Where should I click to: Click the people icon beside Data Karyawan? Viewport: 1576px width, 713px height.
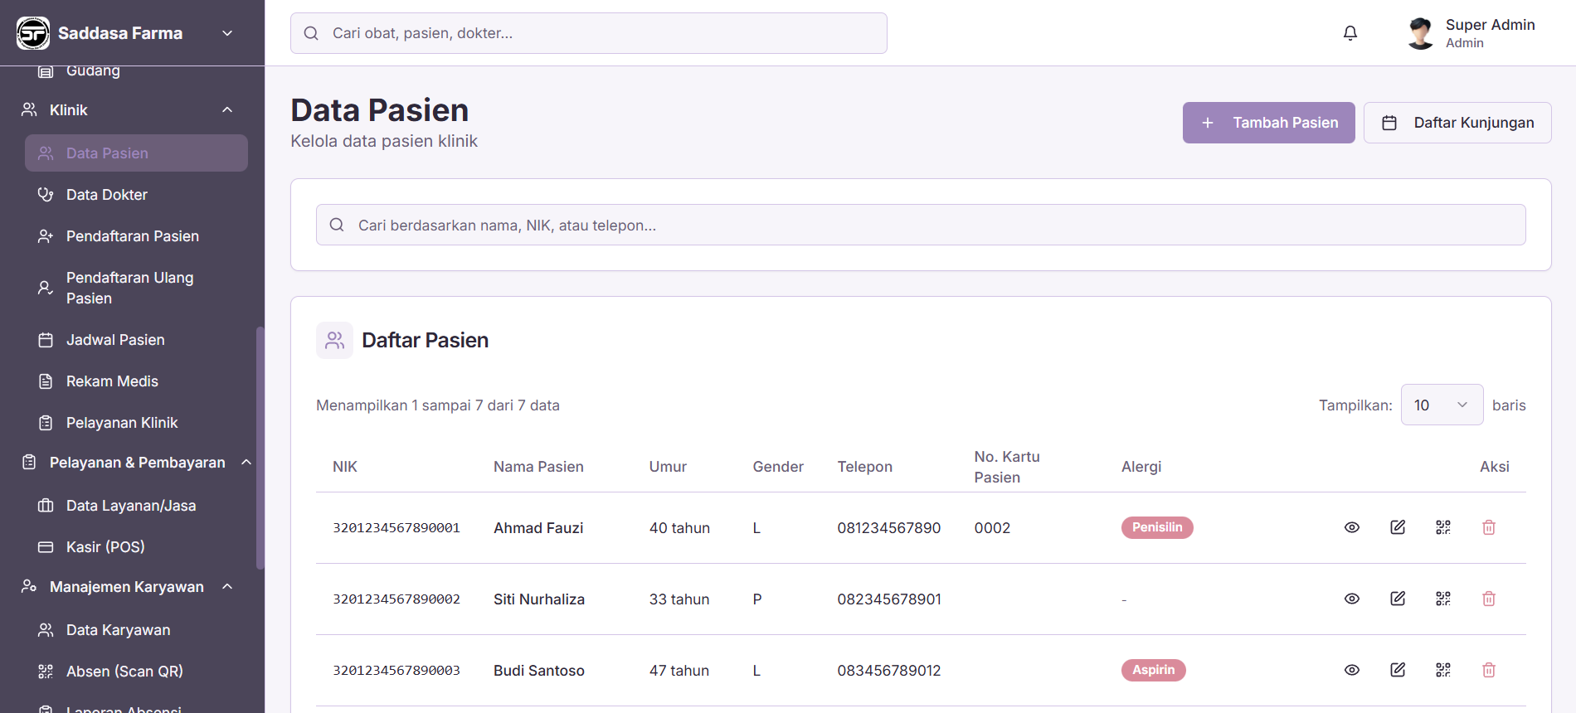coord(46,630)
